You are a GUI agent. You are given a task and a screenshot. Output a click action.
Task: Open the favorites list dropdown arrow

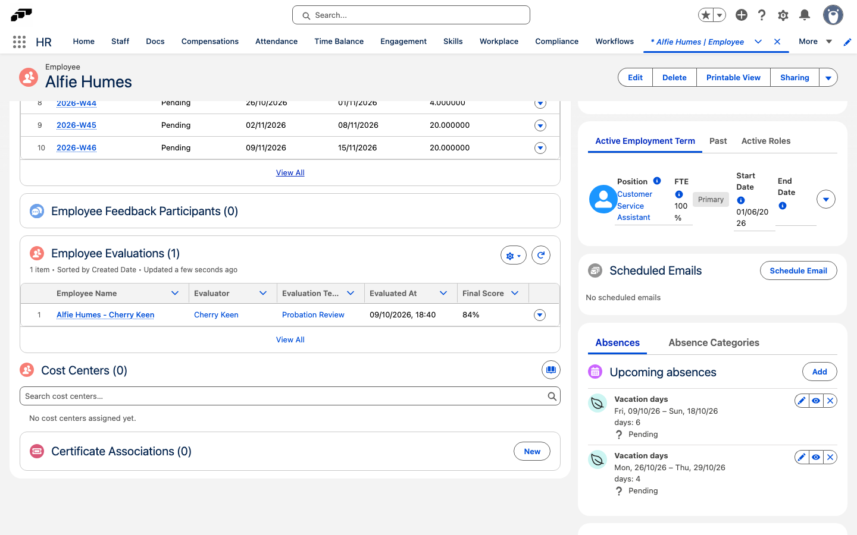click(x=720, y=15)
